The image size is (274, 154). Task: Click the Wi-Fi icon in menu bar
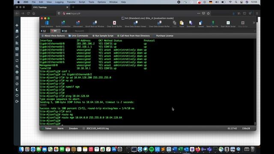[x=230, y=2]
